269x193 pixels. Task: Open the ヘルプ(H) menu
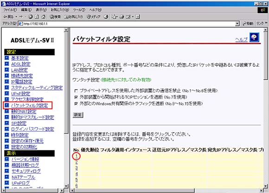(96, 10)
